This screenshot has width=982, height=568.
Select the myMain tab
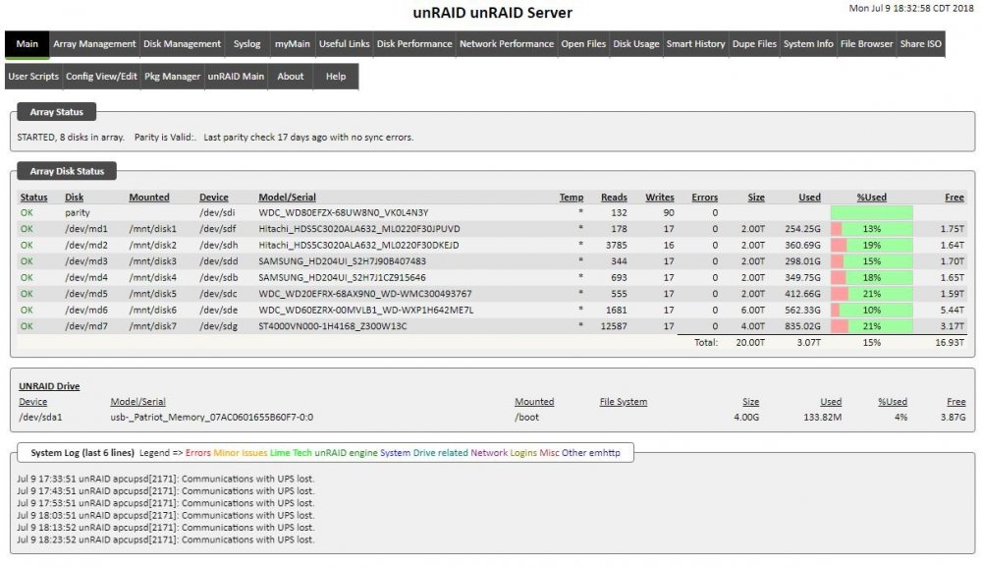click(292, 44)
